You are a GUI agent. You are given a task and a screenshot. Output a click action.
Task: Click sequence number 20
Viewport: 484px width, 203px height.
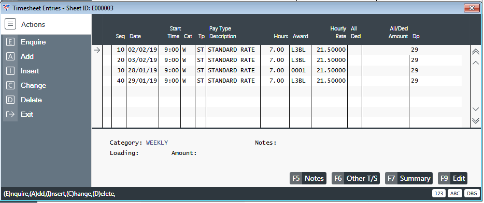click(121, 60)
